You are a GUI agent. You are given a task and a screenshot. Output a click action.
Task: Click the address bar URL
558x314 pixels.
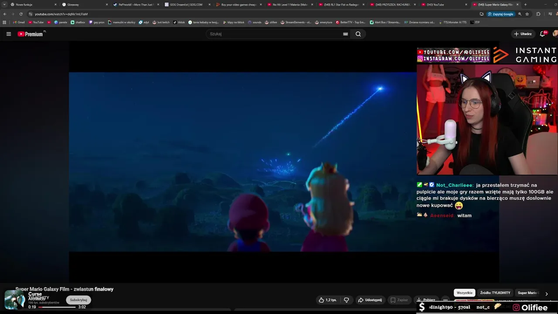[61, 14]
